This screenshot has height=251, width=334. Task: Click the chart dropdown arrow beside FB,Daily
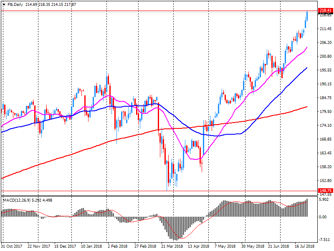point(4,5)
